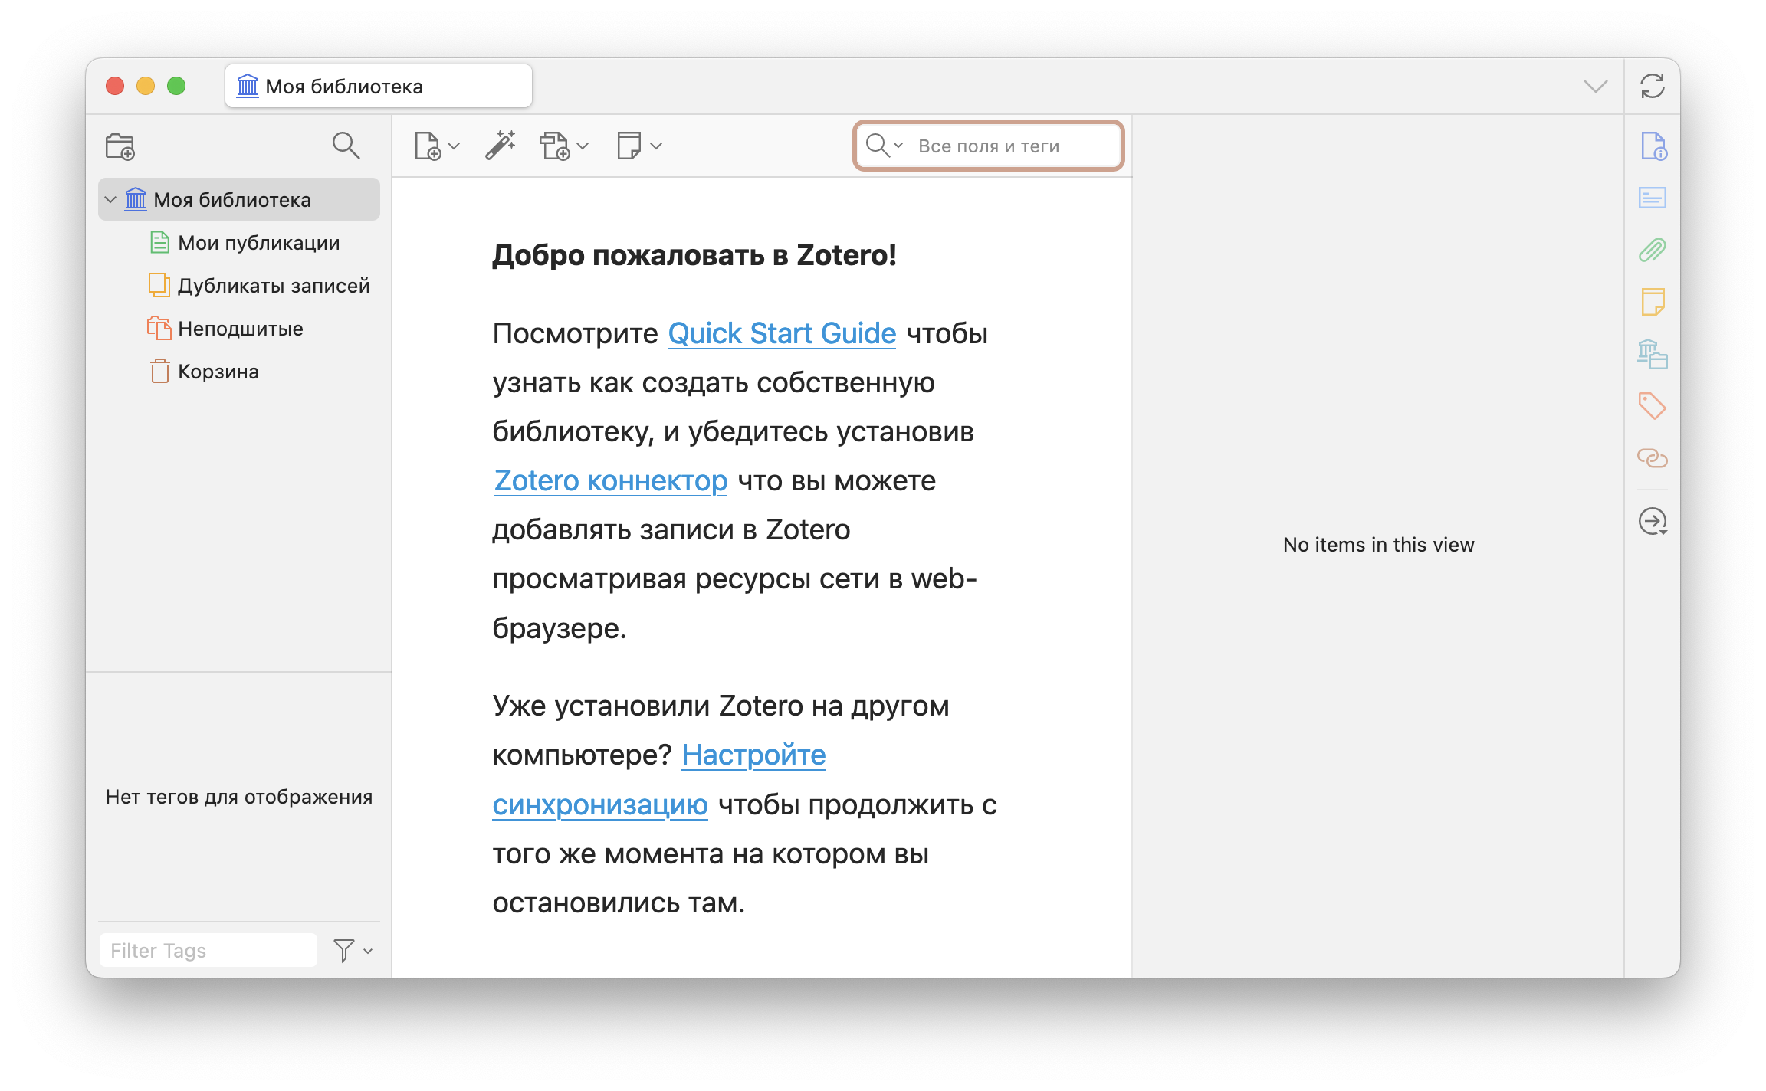
Task: Click the Libraries and Collections pane icon
Action: click(x=1653, y=354)
